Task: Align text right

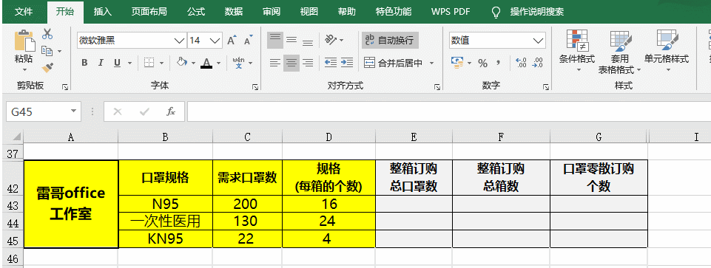Action: point(308,63)
